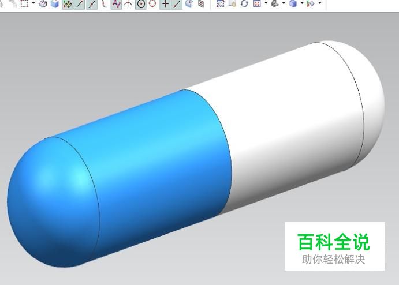Toggle Arc Center snap icon
Image resolution: width=399 pixels, height=285 pixels.
pyautogui.click(x=141, y=4)
